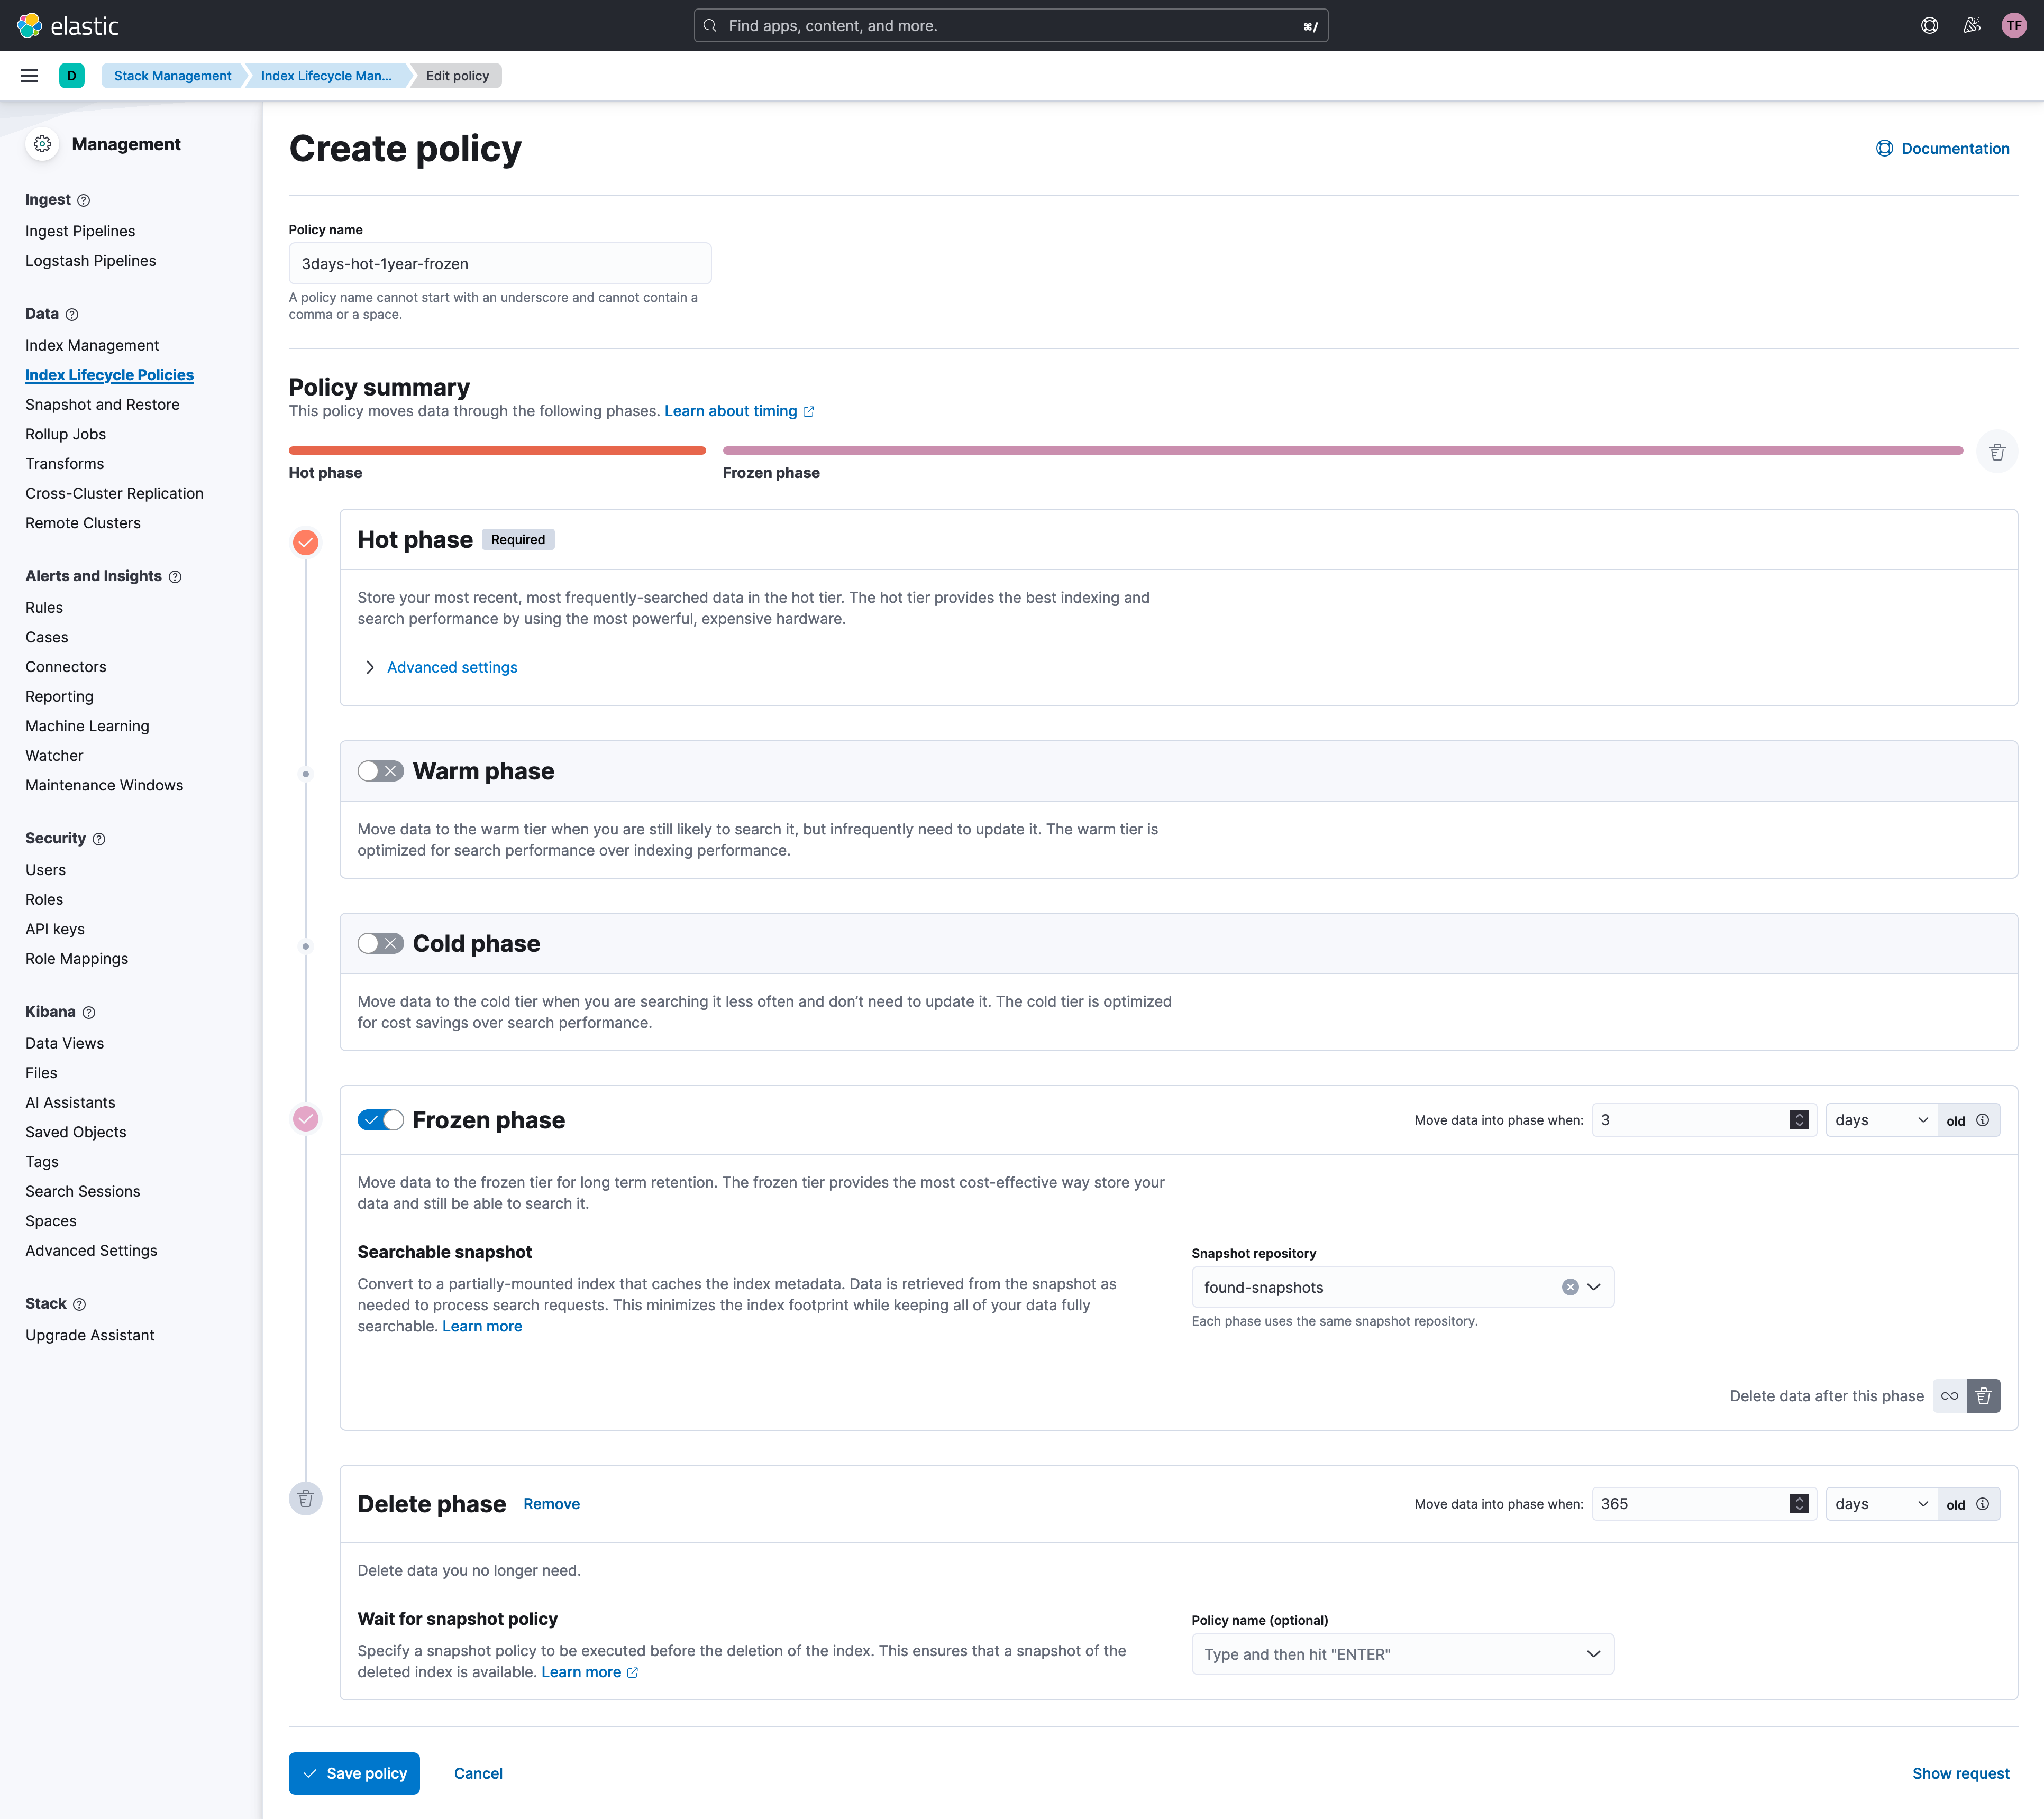Click the trash icon beside the phase timeline
The image size is (2044, 1820).
click(x=1997, y=451)
